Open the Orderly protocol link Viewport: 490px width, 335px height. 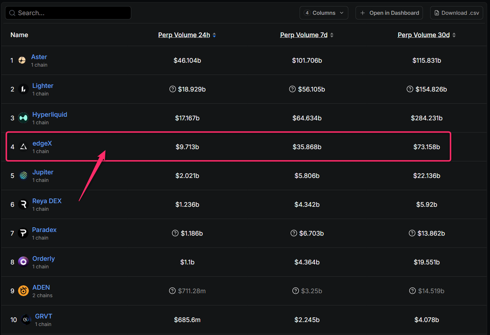[x=44, y=259]
